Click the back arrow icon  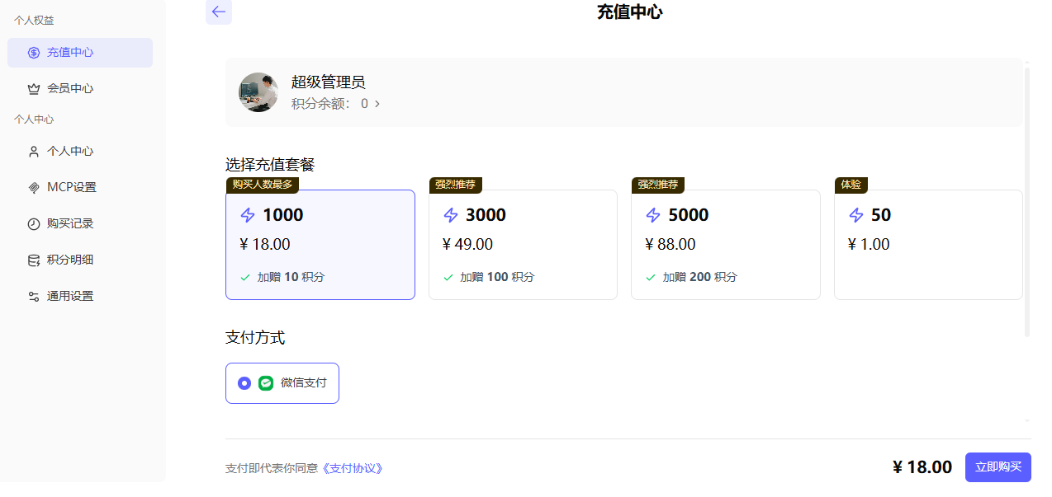(x=219, y=12)
